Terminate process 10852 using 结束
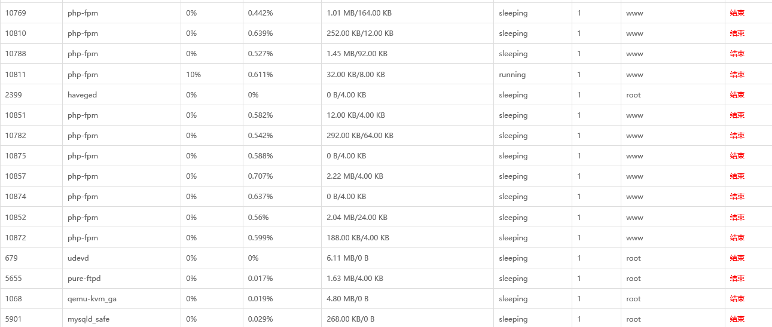 coord(737,218)
